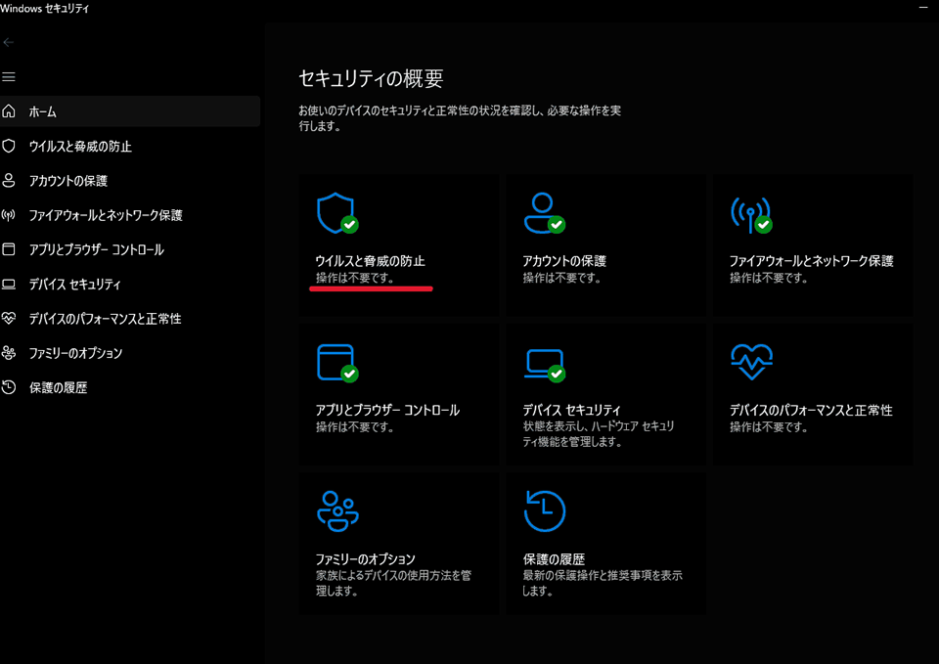Image resolution: width=939 pixels, height=664 pixels.
Task: Go to ファイアウォールとネットワーク保護 in sidebar
Action: point(130,215)
